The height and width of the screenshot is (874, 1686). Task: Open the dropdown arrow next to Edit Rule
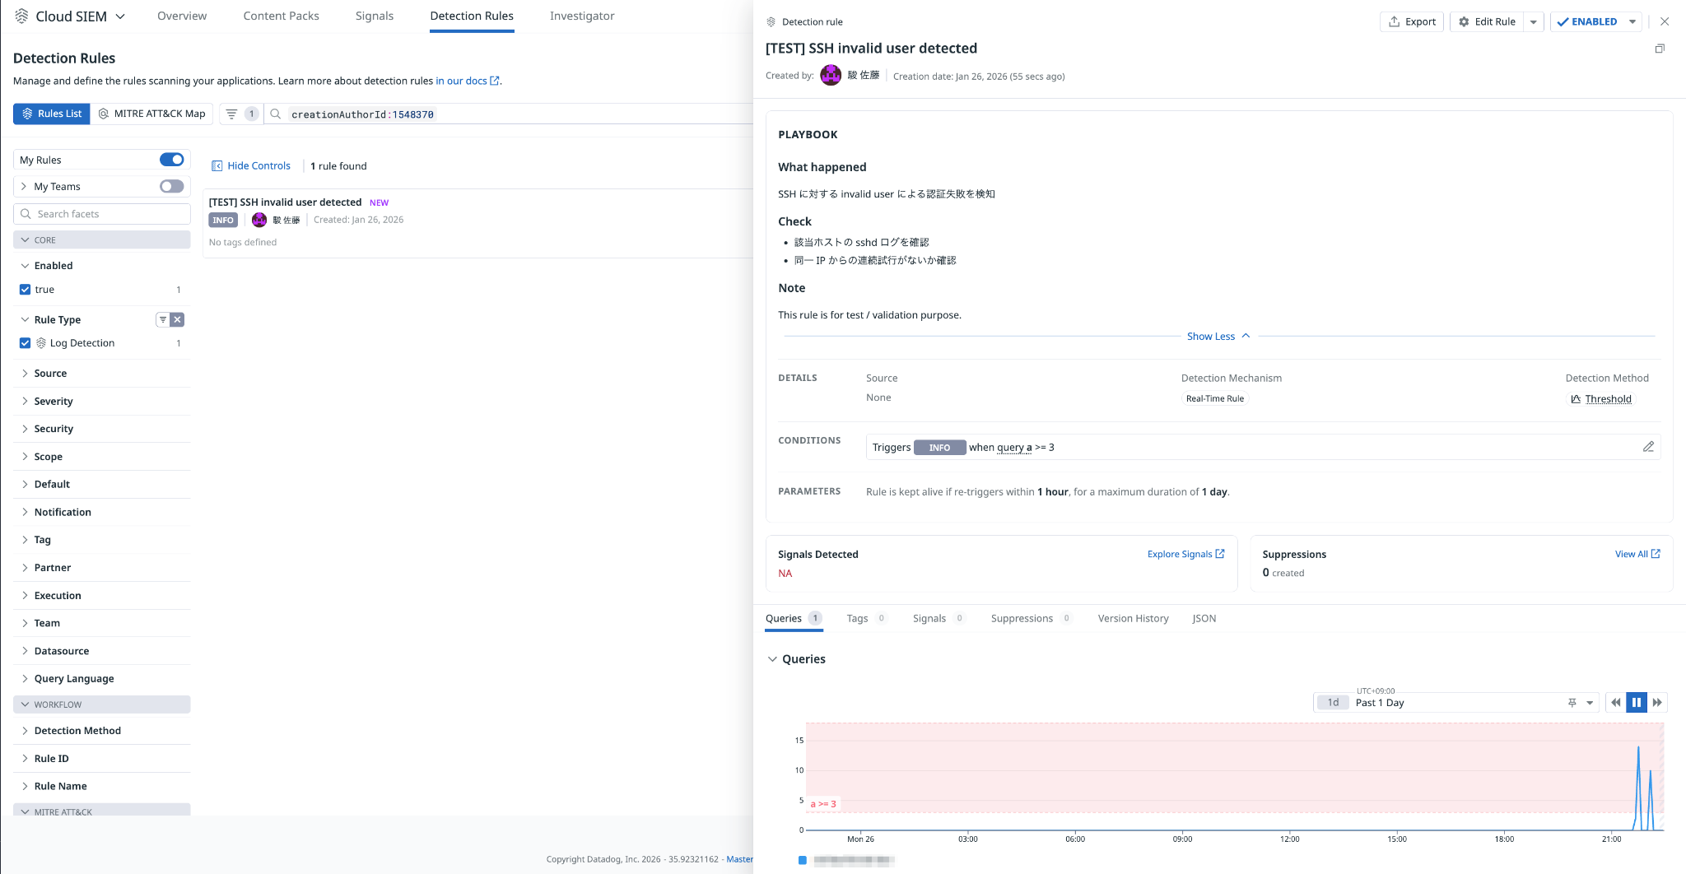click(1533, 22)
